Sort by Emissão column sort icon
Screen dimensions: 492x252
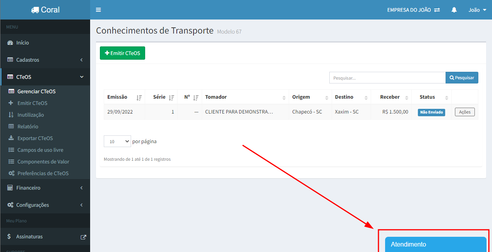point(139,98)
